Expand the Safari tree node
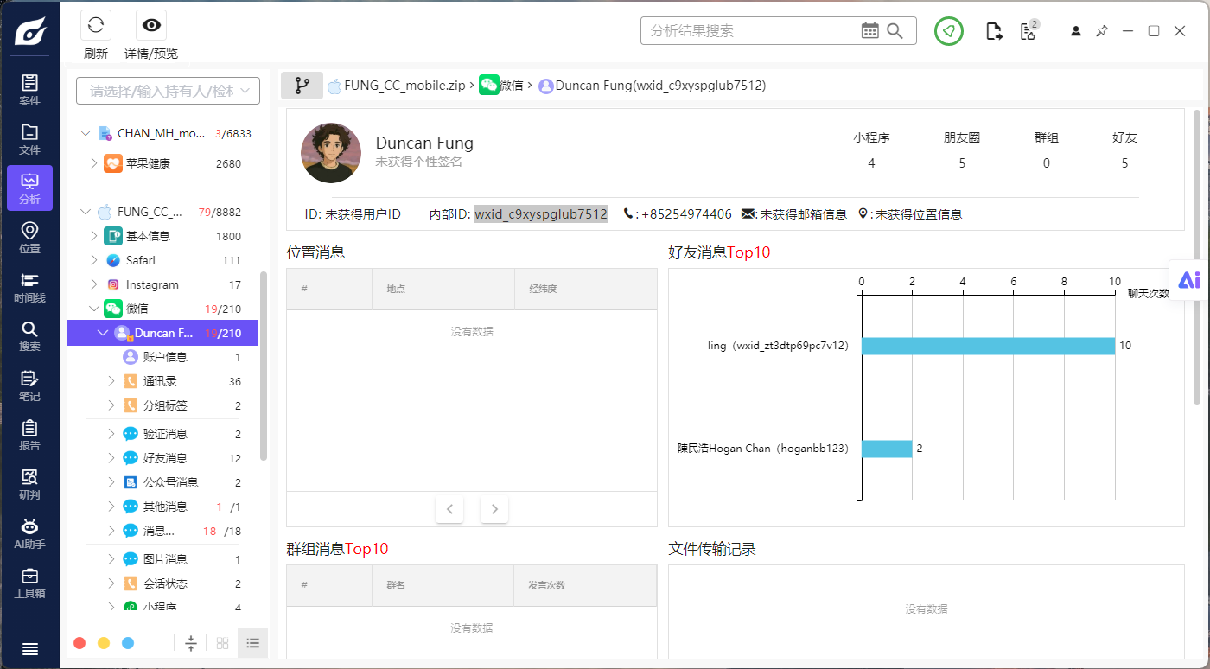1210x669 pixels. (x=94, y=260)
